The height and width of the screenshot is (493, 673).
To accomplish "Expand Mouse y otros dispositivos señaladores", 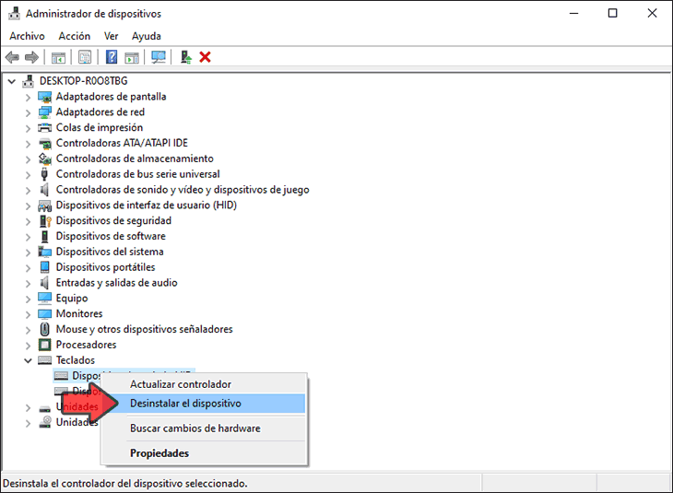I will point(28,330).
